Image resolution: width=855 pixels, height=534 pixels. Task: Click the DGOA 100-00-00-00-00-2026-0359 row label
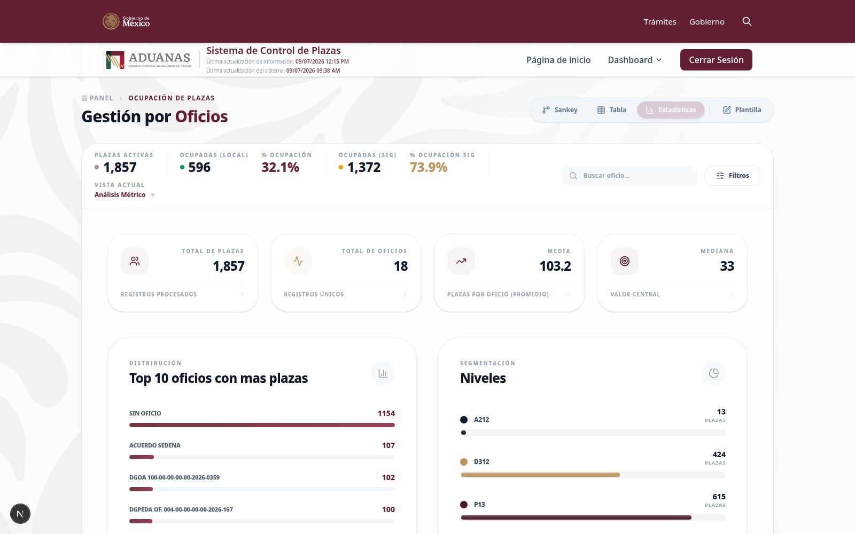[x=174, y=477]
